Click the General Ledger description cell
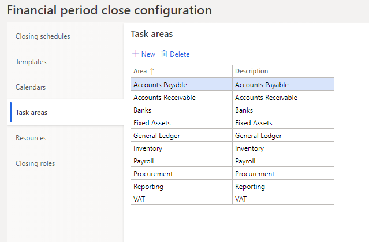Viewport: 369px width, 242px height. click(258, 136)
